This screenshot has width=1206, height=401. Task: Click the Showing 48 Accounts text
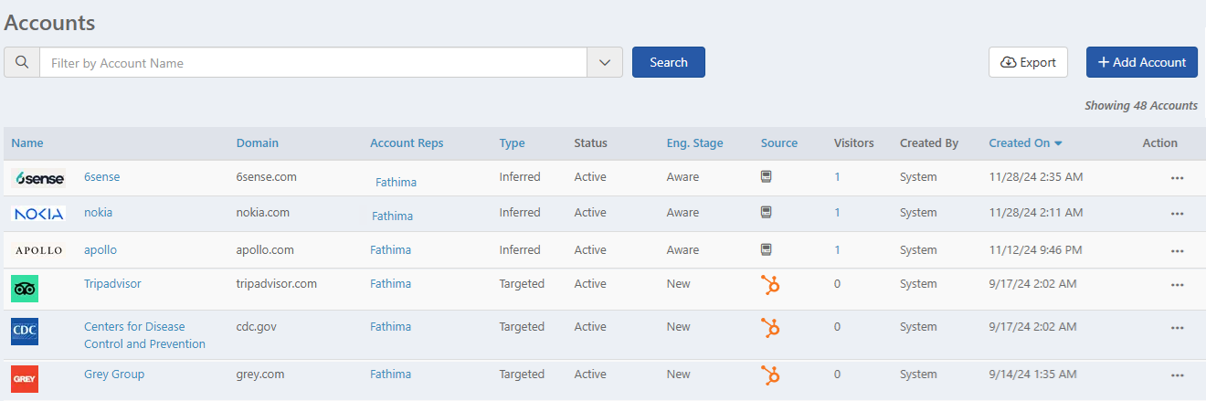pos(1141,106)
